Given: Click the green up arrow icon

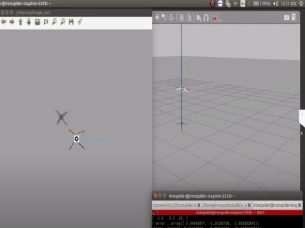Looking at the screenshot, I should coord(20,22).
